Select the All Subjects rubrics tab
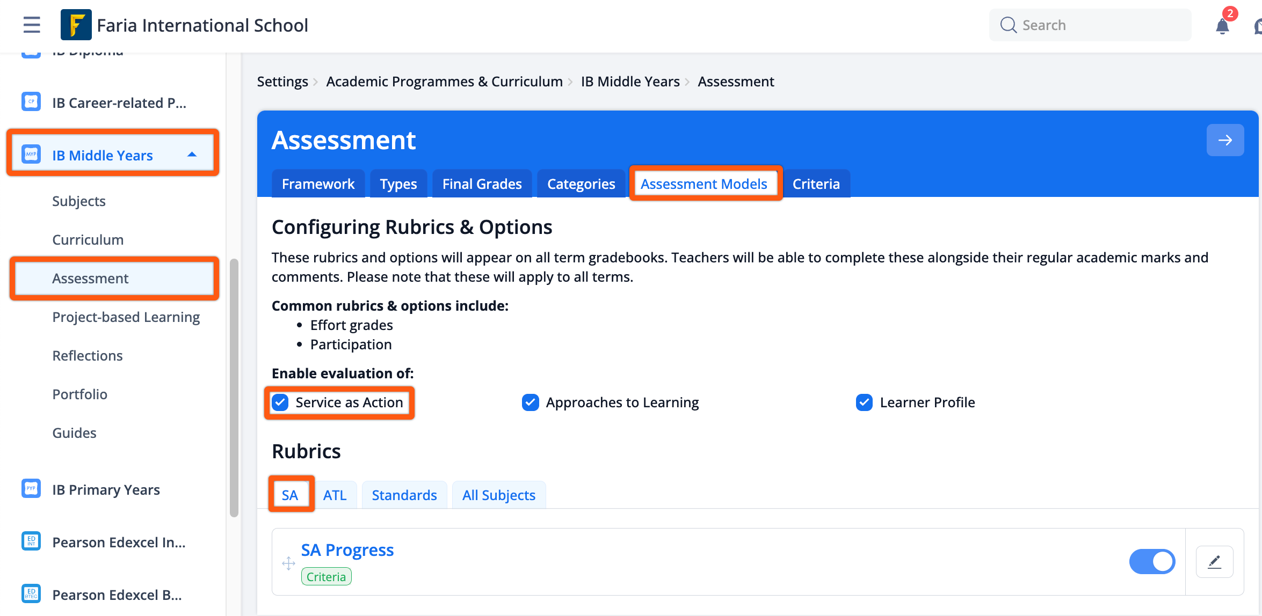The width and height of the screenshot is (1262, 616). 499,495
